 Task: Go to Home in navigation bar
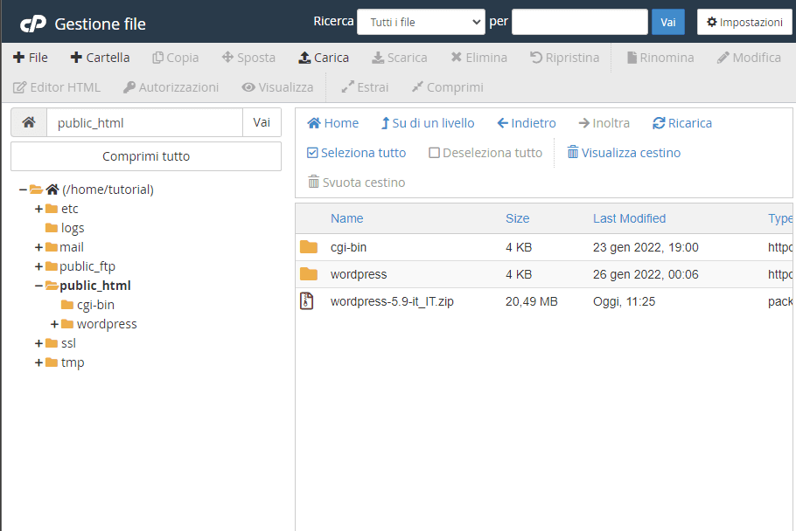(x=333, y=123)
